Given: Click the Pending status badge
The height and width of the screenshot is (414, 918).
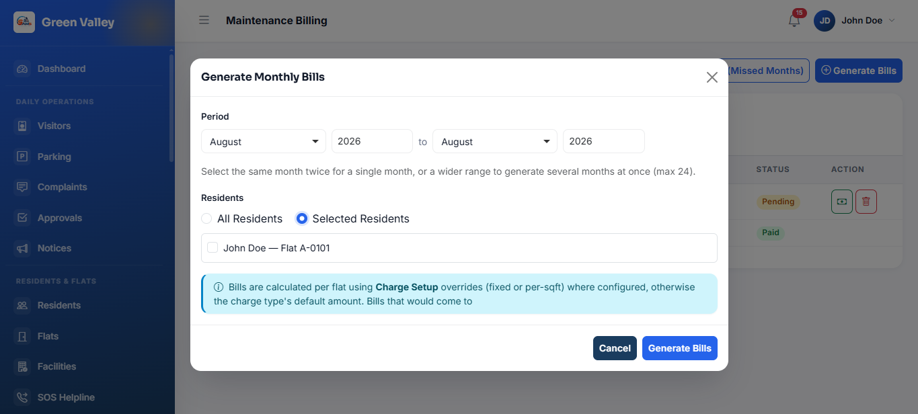Looking at the screenshot, I should tap(778, 202).
